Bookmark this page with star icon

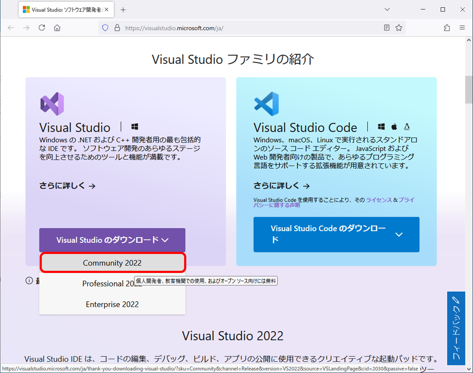[x=399, y=28]
